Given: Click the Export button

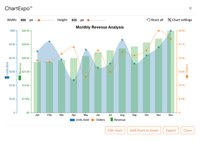Looking at the screenshot, I should [x=171, y=130].
